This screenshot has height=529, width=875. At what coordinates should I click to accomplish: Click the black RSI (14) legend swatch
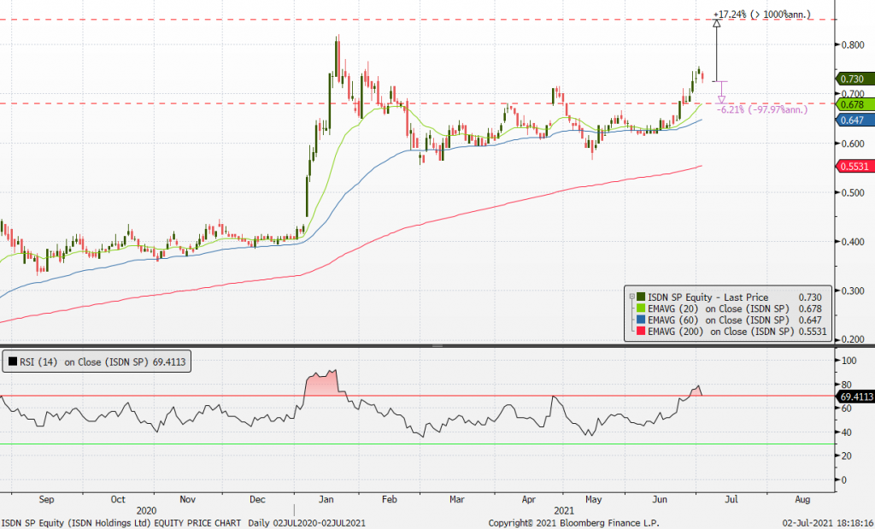pyautogui.click(x=12, y=361)
